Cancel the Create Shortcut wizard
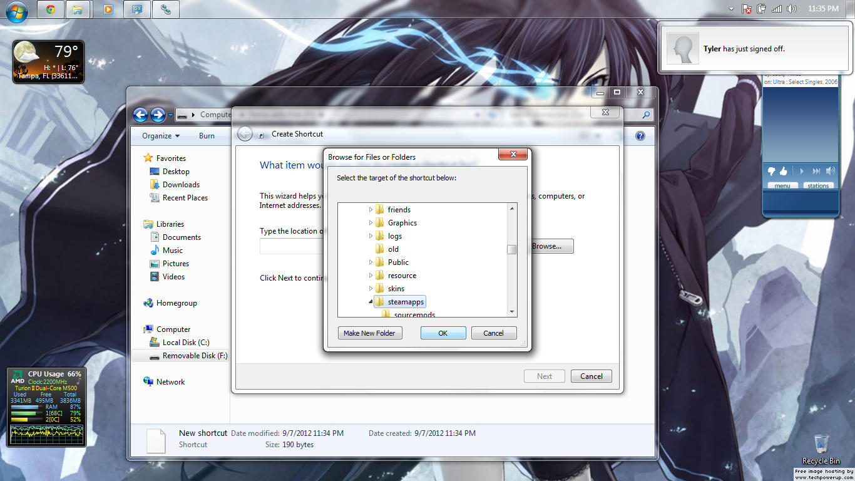Viewport: 855px width, 481px height. 591,376
